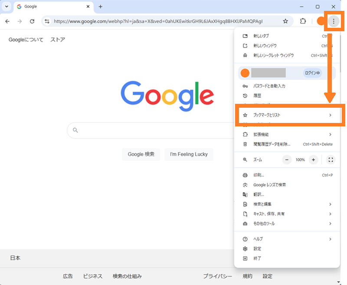The height and width of the screenshot is (285, 347).
Task: Close the Google tab
Action: tap(88, 7)
